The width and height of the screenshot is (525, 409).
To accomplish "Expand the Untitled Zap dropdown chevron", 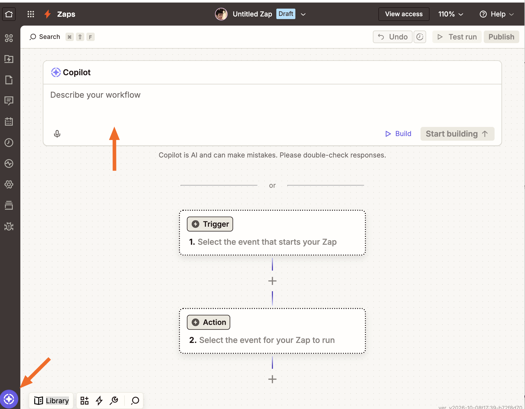I will [303, 14].
